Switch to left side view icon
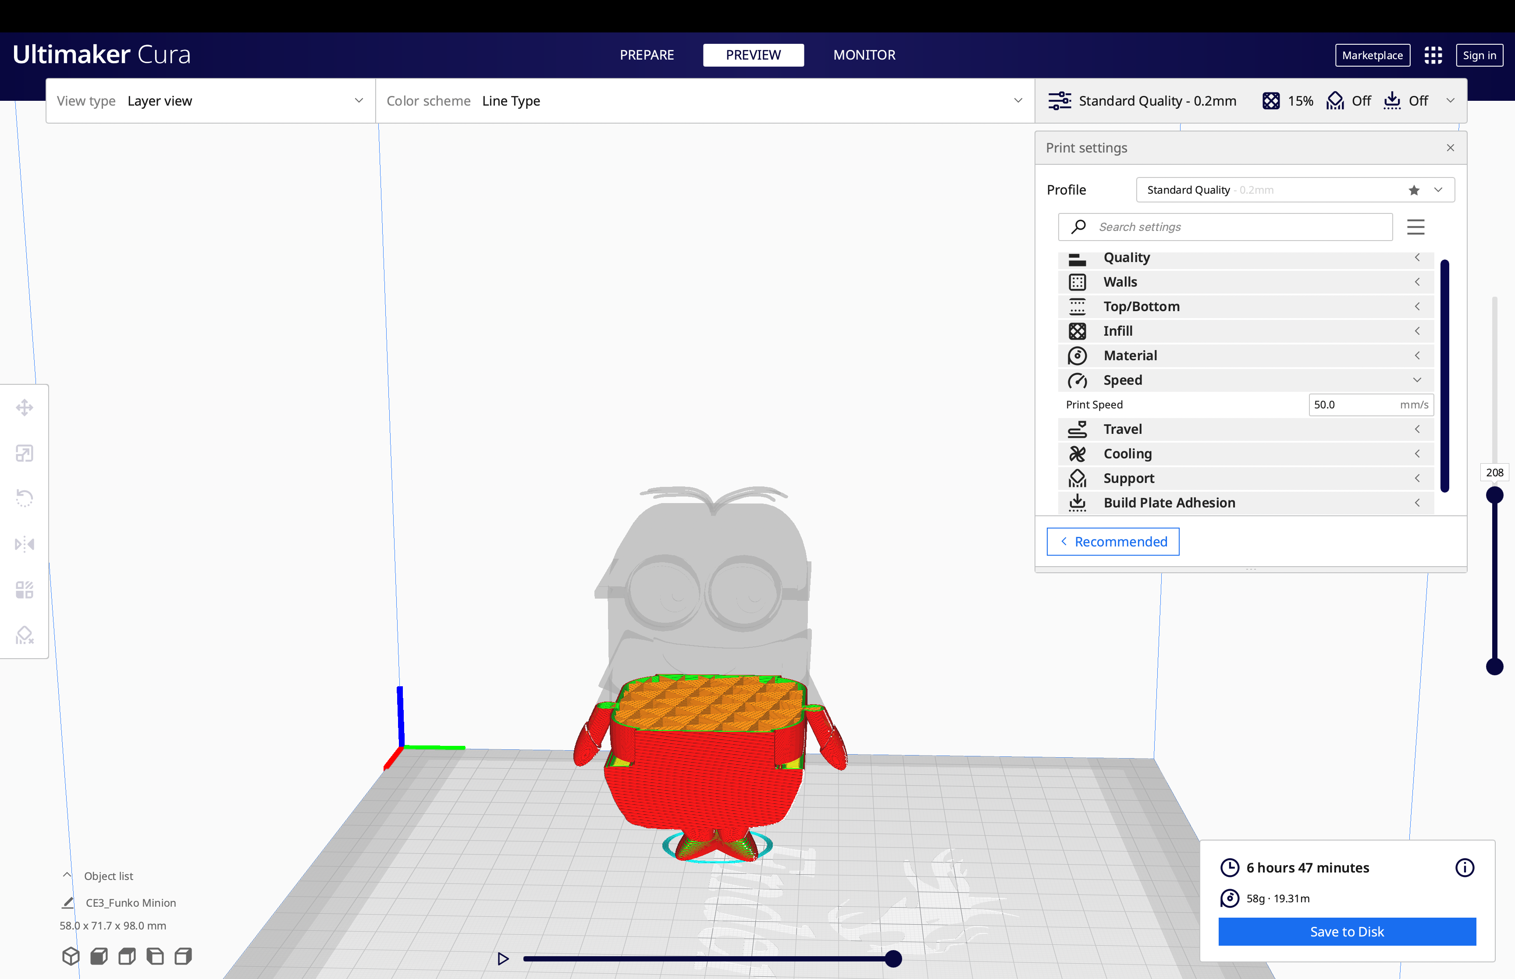1515x979 pixels. [x=155, y=956]
